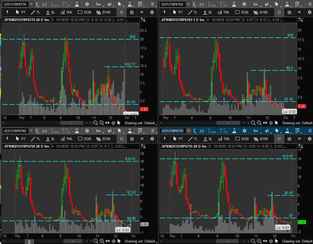Zoom in on the P6765 chart
The height and width of the screenshot is (244, 313).
[x=259, y=123]
